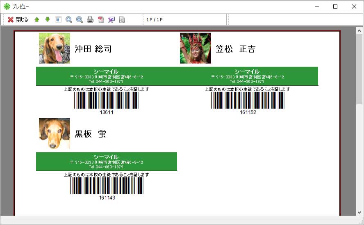Image resolution: width=364 pixels, height=225 pixels.
Task: Click the name 沖田 総司
Action: coord(93,49)
